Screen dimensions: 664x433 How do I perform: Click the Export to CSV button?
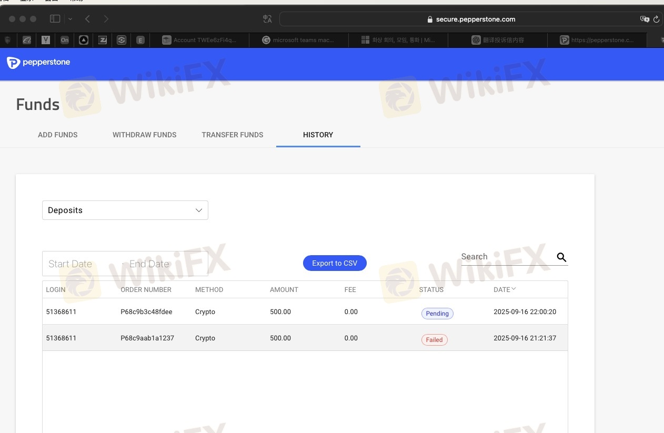(335, 263)
